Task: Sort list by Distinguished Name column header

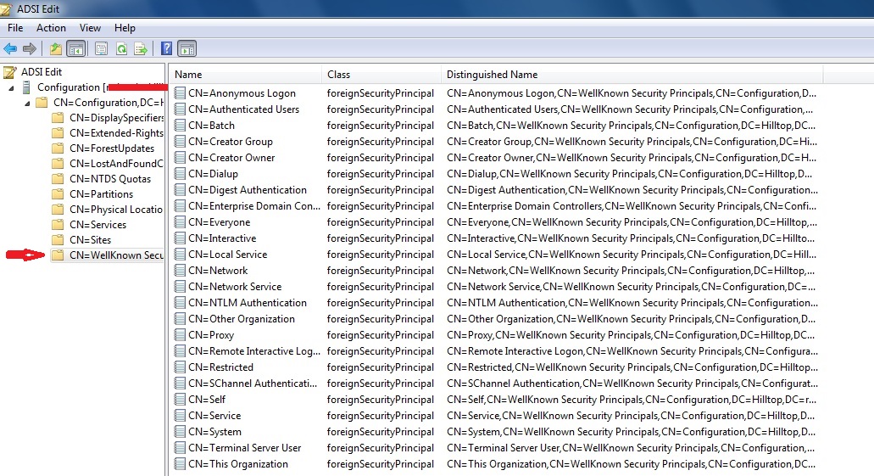Action: coord(492,75)
